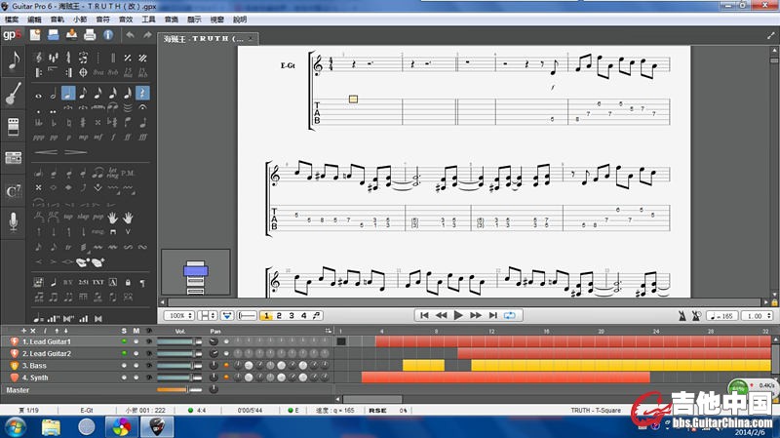This screenshot has height=438, width=780.
Task: Toggle solo for Lead Guitar1 track
Action: pyautogui.click(x=124, y=341)
